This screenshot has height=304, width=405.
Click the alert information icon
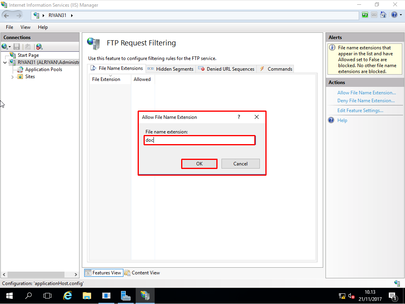pyautogui.click(x=332, y=48)
